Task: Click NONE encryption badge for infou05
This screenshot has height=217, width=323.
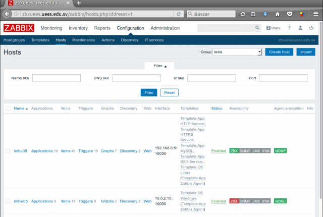Action: [x=281, y=151]
